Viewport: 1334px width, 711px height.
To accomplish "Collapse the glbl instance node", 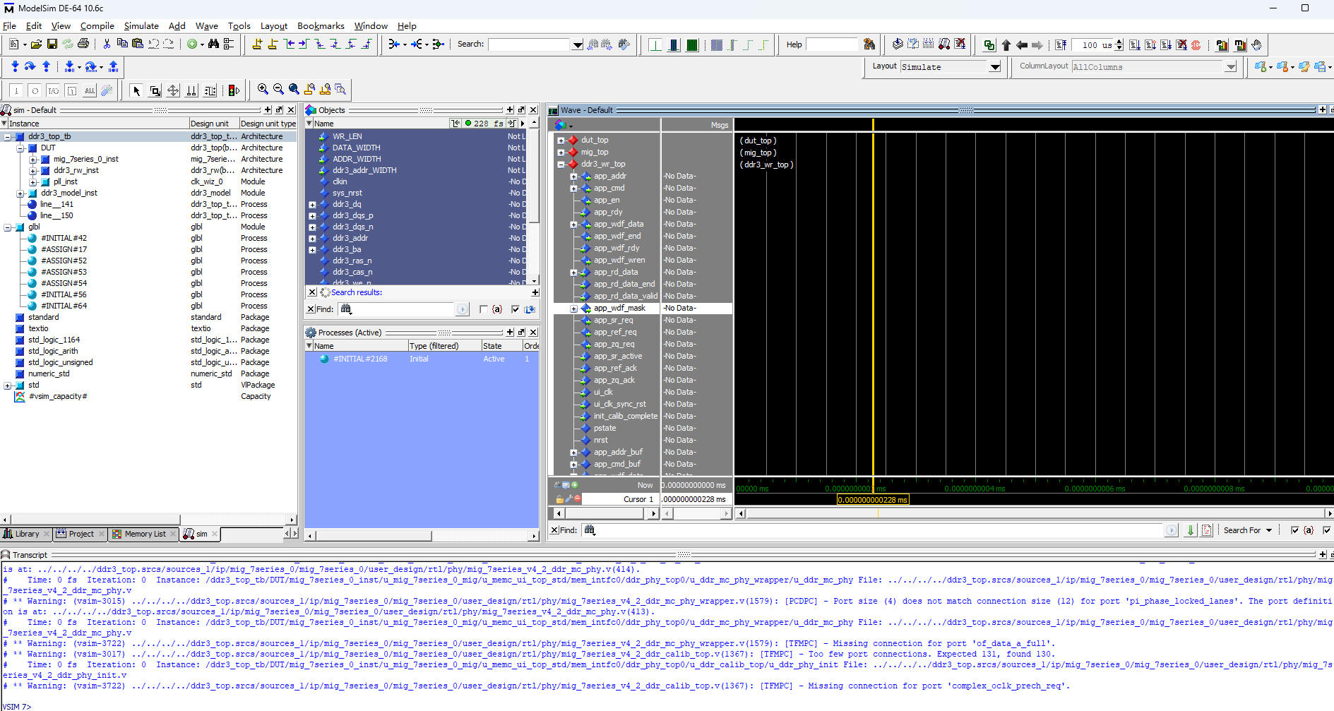I will click(x=8, y=227).
